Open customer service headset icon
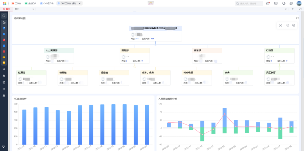Viewport: 304px width, 151px height. click(283, 3)
